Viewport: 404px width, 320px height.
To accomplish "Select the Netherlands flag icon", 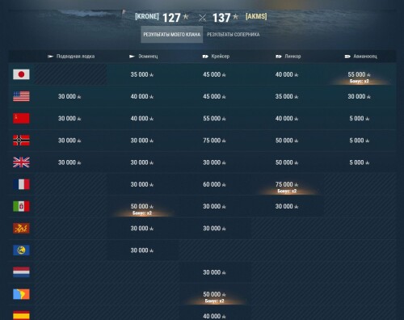I will point(21,272).
